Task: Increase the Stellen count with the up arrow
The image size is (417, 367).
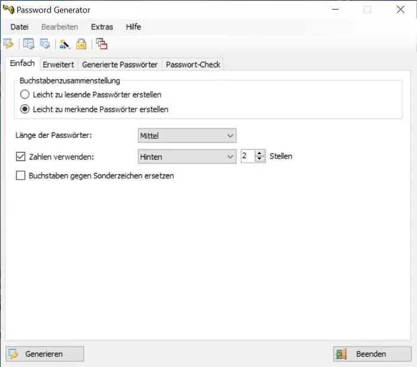Action: coord(260,153)
